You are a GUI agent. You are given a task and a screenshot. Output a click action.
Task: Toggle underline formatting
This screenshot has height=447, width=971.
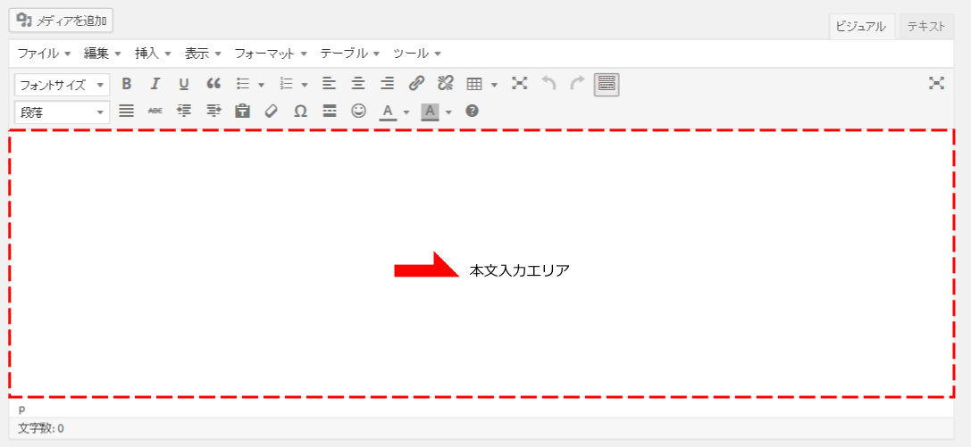click(x=184, y=84)
